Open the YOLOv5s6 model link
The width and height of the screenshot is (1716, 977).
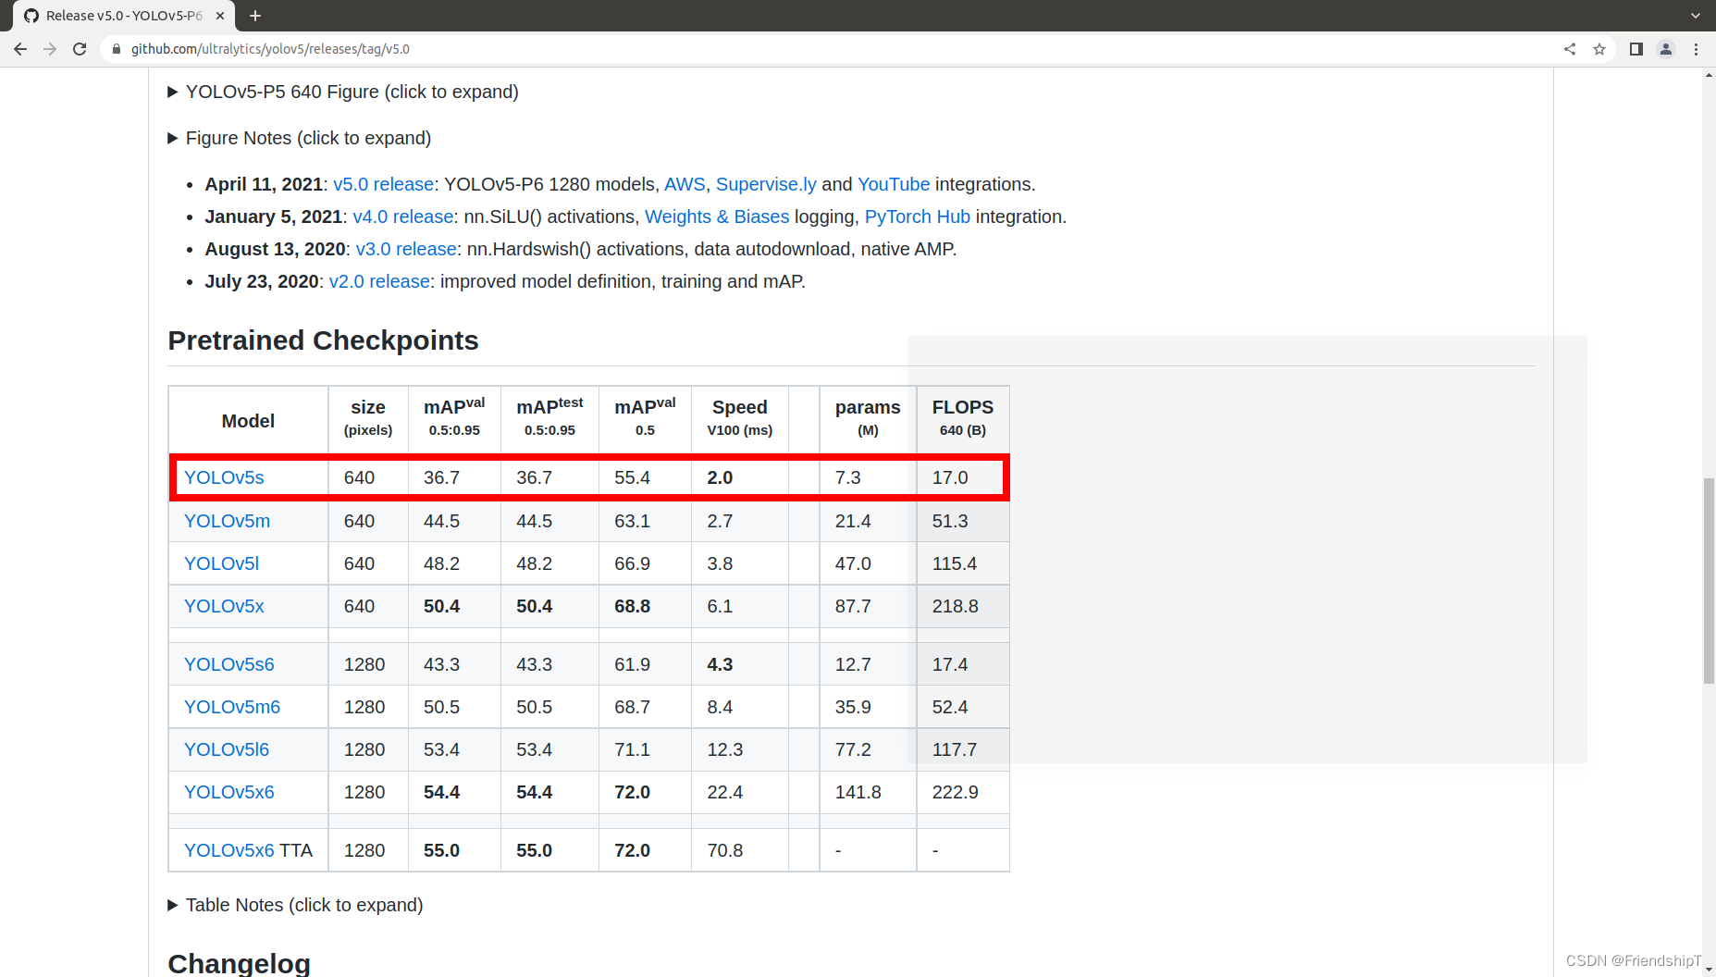click(228, 664)
